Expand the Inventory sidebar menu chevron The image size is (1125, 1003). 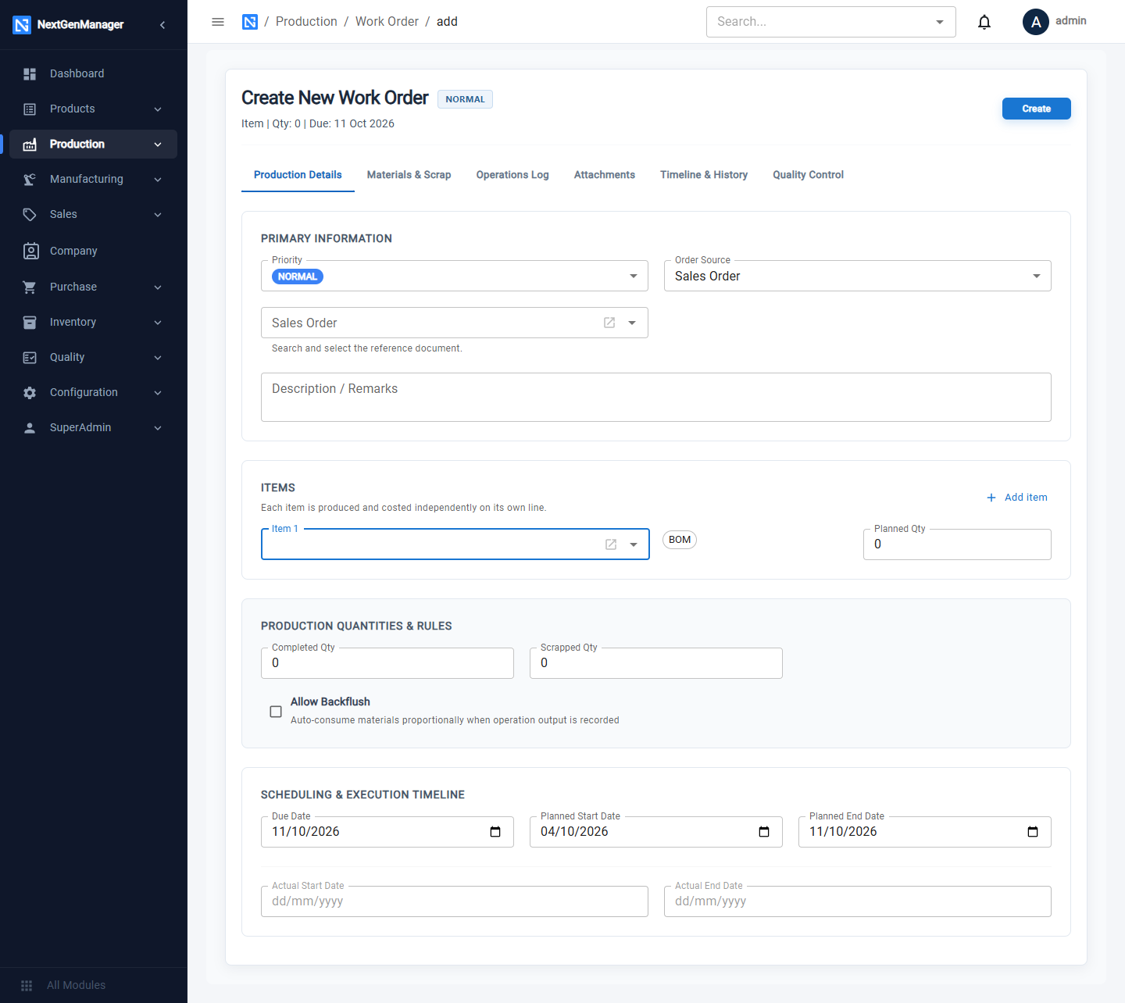click(x=158, y=322)
